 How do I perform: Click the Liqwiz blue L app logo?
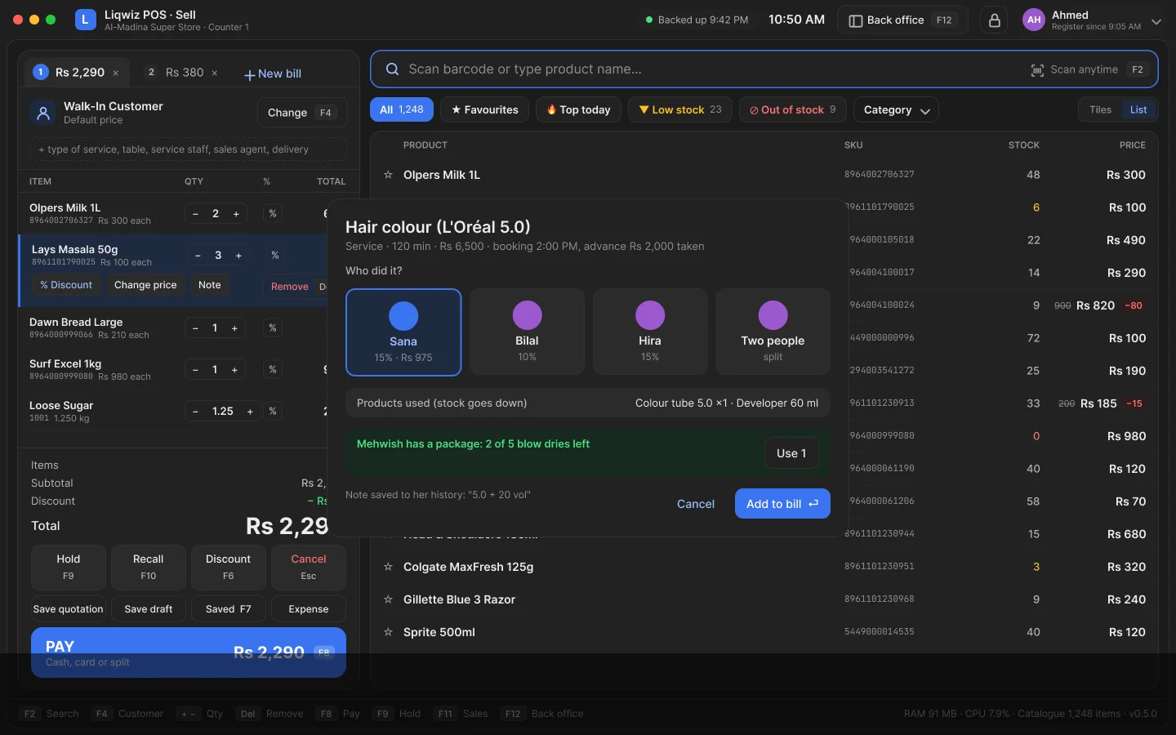86,20
